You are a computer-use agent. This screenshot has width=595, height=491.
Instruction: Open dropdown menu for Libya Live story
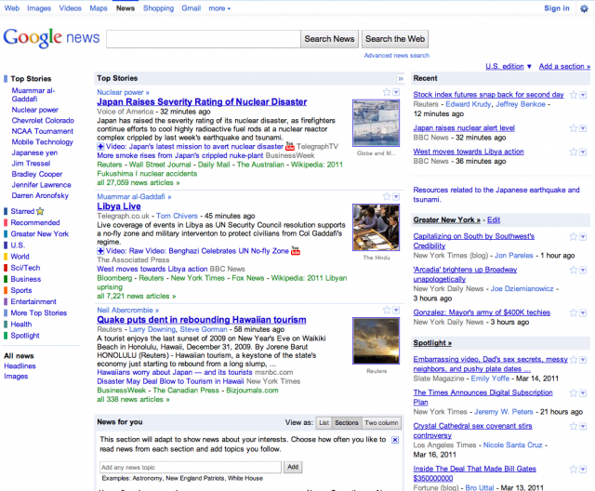(x=396, y=196)
